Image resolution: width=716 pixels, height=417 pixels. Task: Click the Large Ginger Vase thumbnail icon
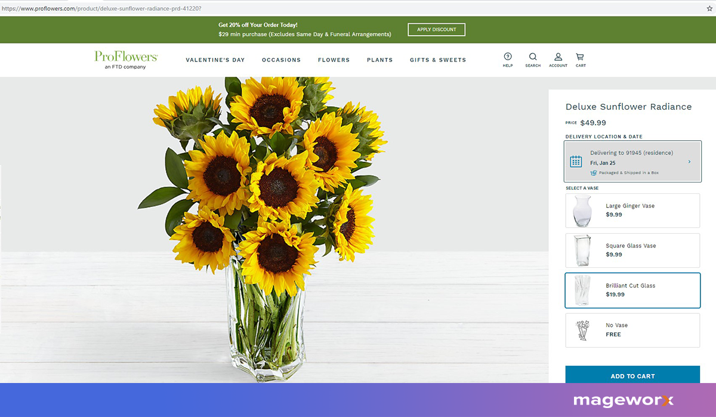point(581,210)
